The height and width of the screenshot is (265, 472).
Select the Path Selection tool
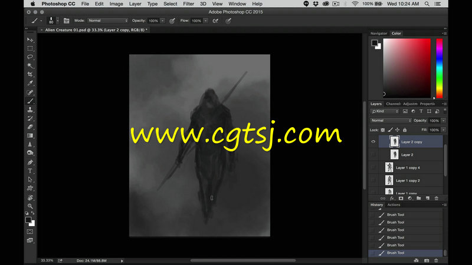(30, 180)
